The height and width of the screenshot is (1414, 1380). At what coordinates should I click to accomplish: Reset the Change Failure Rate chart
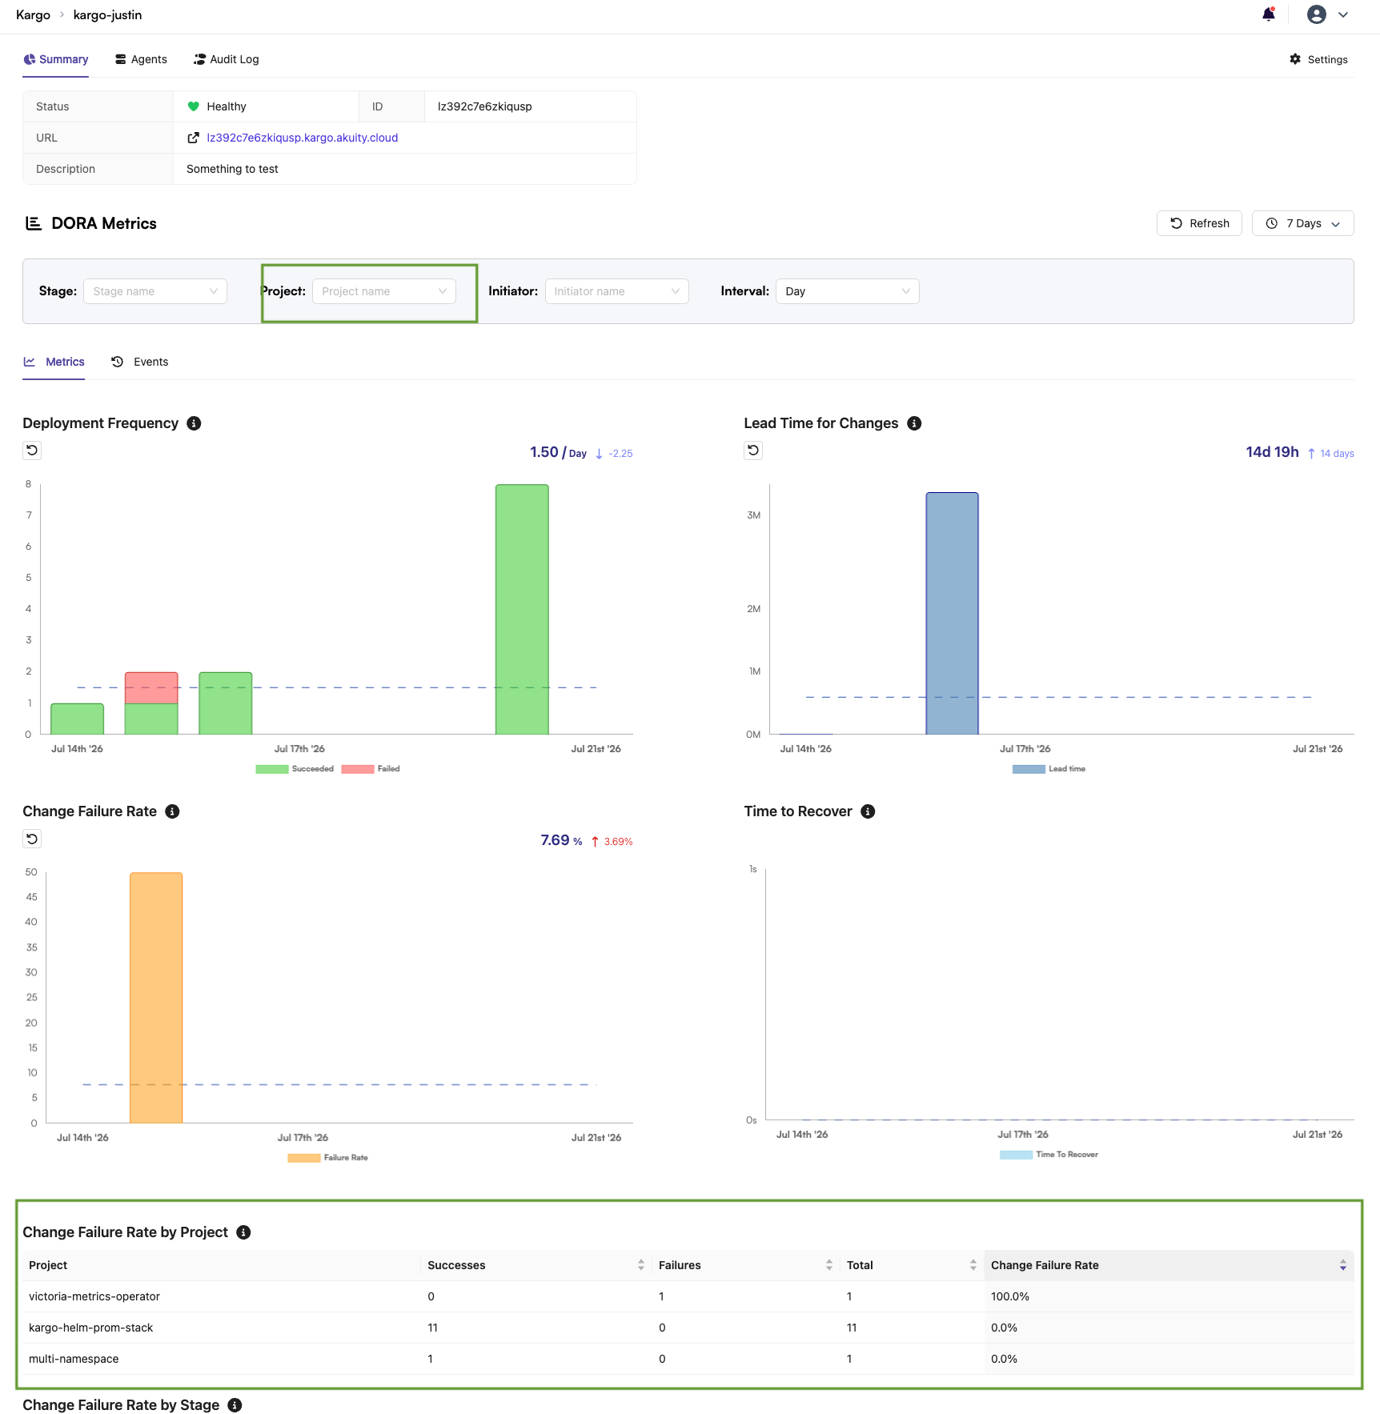32,839
